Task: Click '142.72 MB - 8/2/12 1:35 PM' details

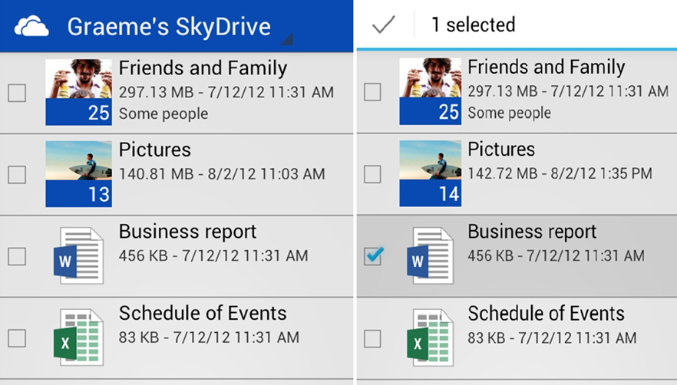Action: pyautogui.click(x=560, y=173)
